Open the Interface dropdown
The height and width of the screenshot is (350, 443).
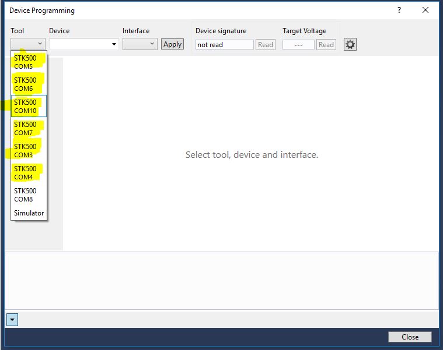[x=140, y=44]
